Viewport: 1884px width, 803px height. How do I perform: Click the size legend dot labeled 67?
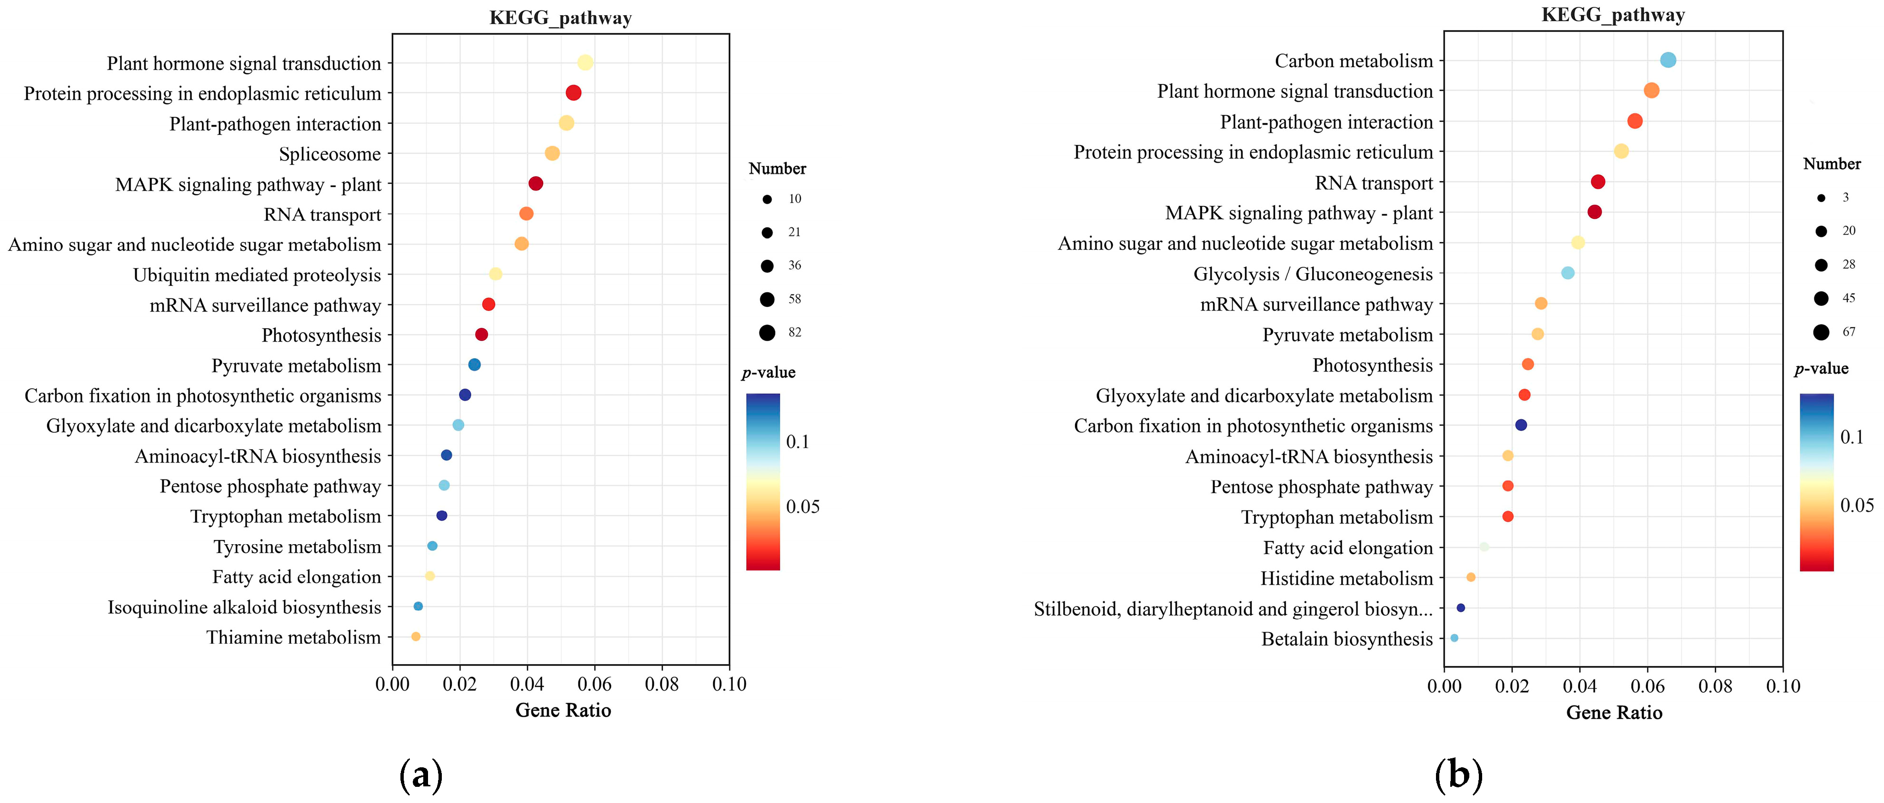(1821, 333)
